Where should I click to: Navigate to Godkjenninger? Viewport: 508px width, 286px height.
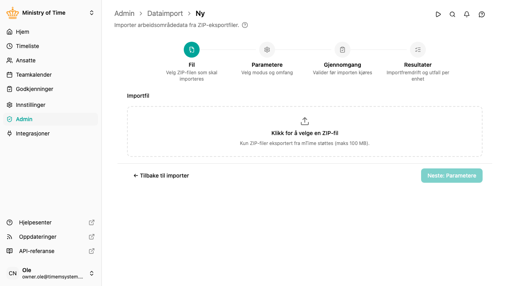coord(50,89)
